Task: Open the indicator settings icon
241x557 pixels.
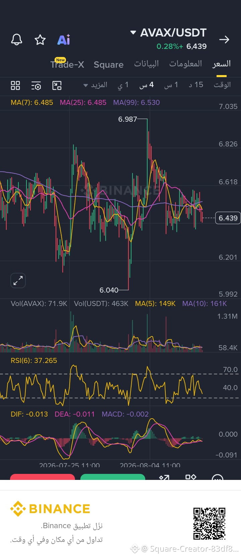Action: [36, 85]
